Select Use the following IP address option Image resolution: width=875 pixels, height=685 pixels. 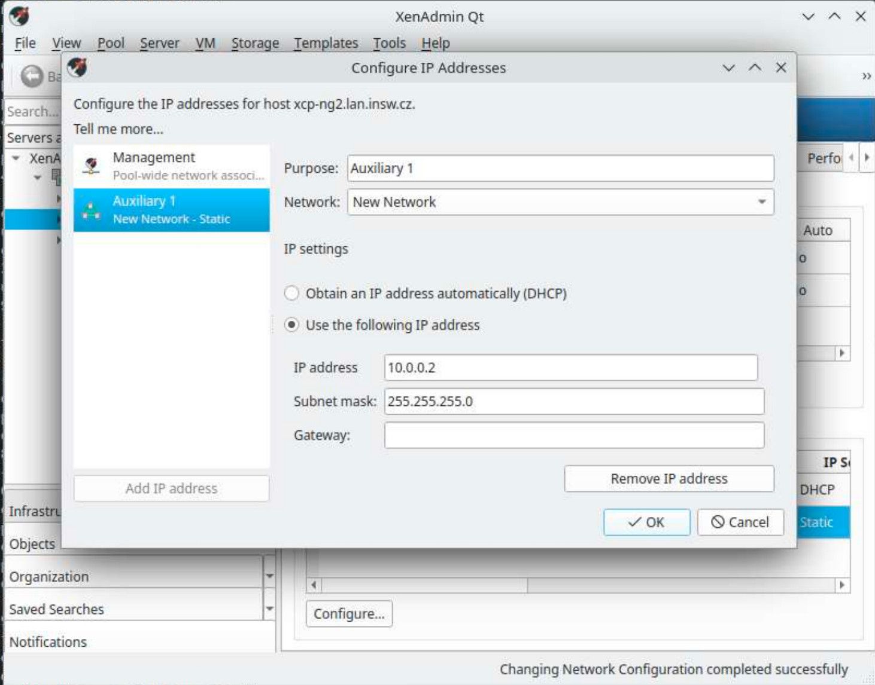292,325
